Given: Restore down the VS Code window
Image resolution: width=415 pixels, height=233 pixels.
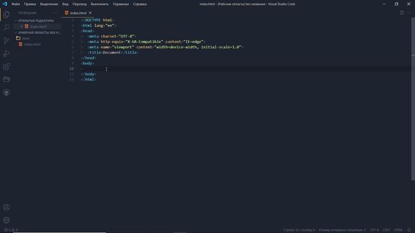Looking at the screenshot, I should pyautogui.click(x=396, y=4).
